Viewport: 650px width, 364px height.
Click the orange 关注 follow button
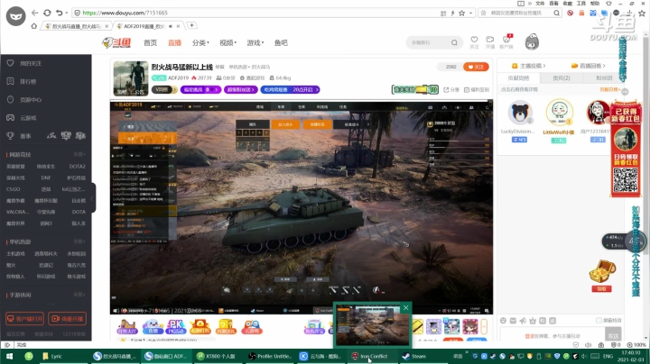(x=476, y=67)
